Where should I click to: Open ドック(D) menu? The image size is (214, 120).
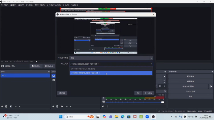(x=29, y=5)
